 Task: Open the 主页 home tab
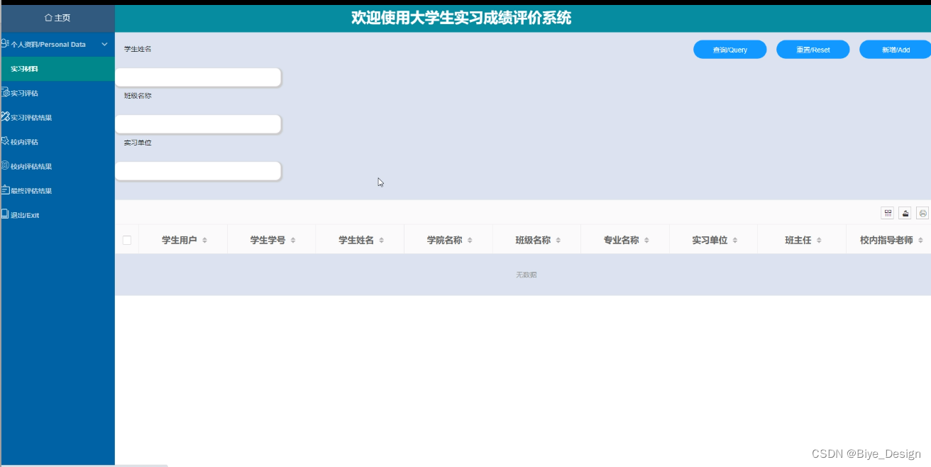(57, 18)
